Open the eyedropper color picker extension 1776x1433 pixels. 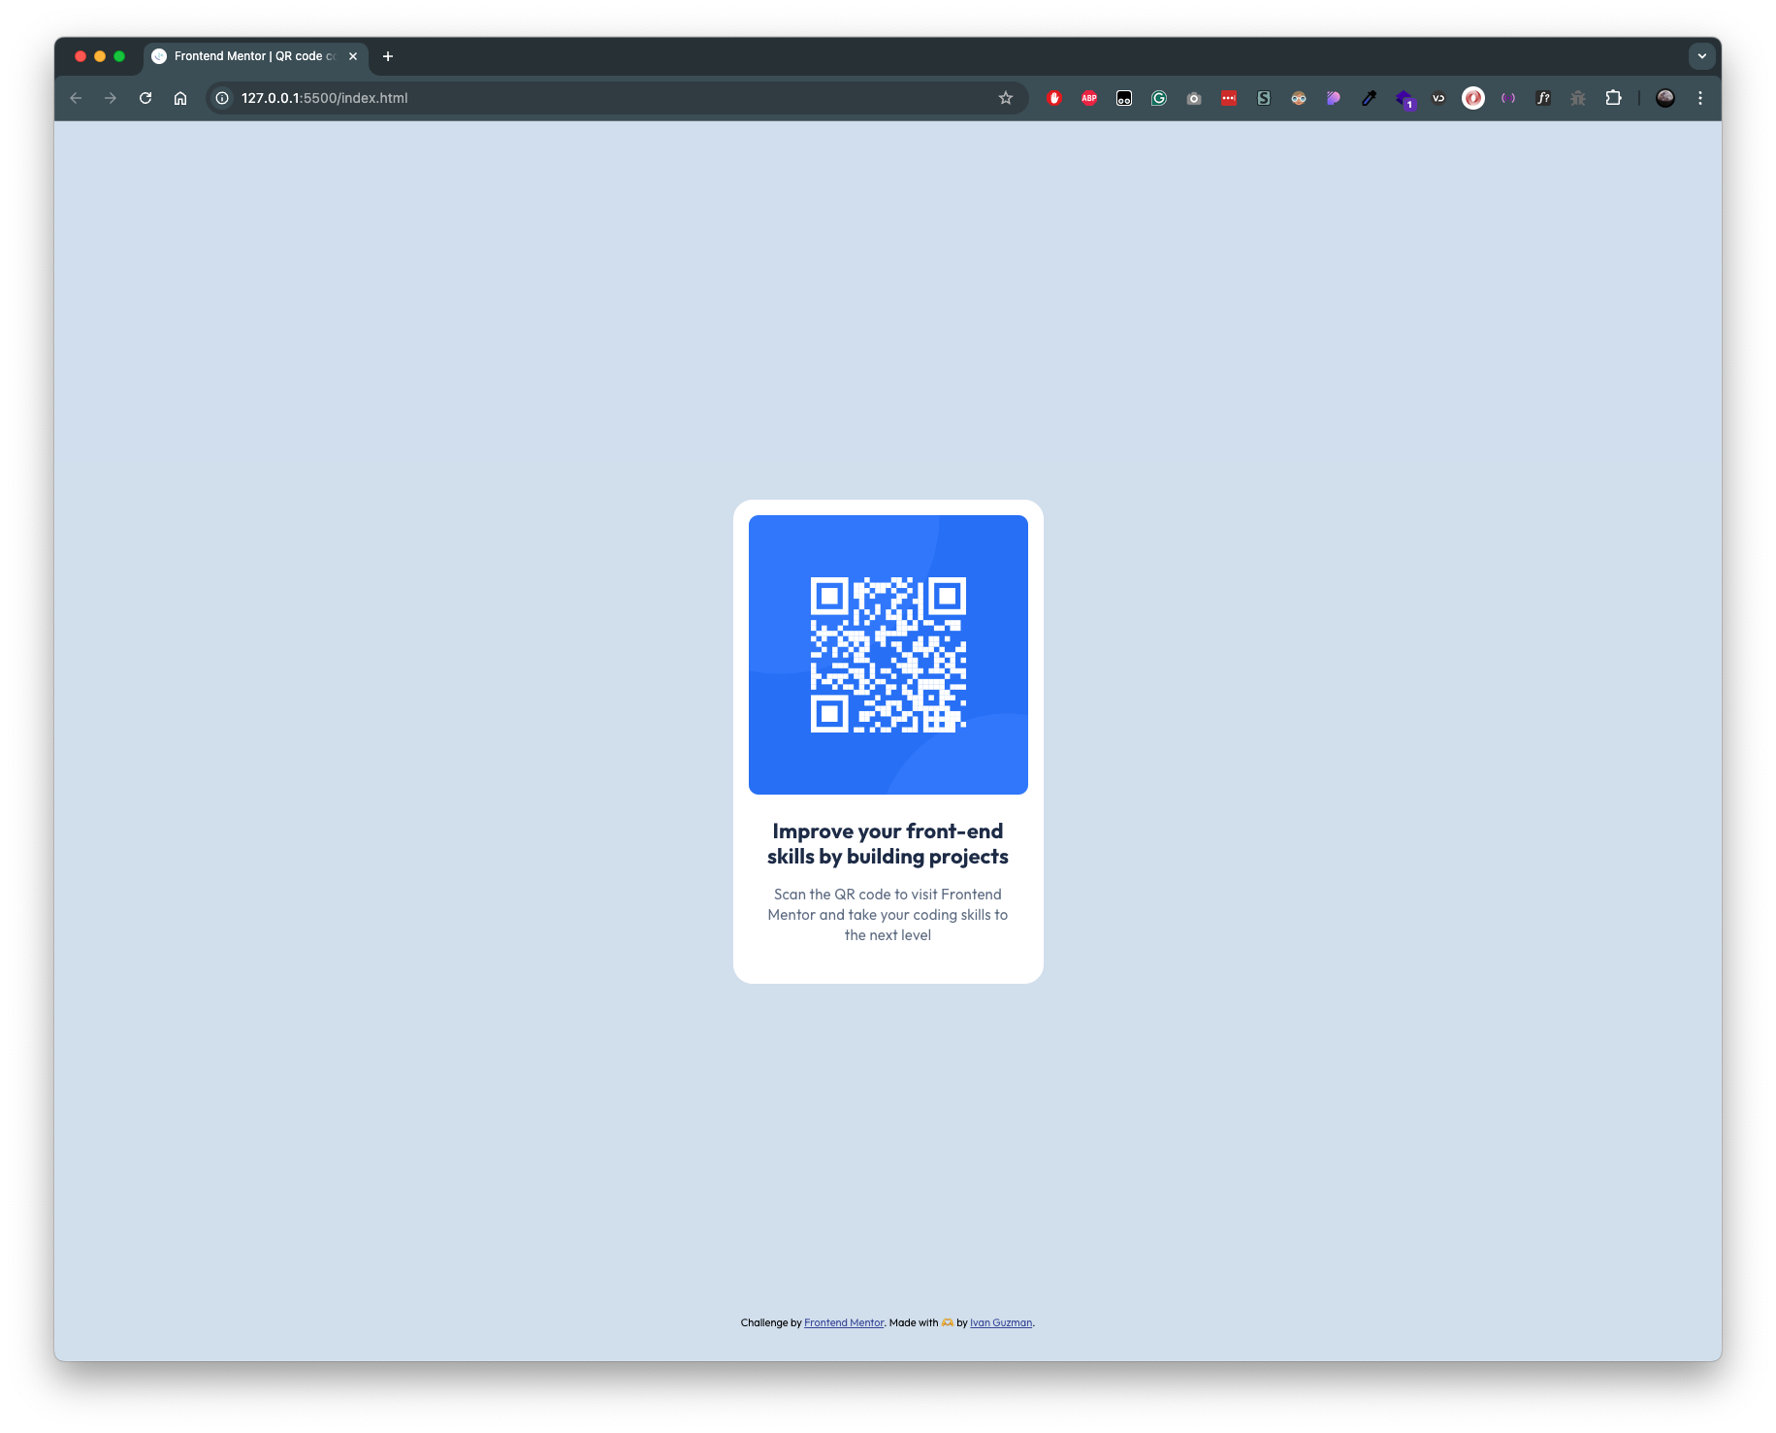(x=1369, y=98)
